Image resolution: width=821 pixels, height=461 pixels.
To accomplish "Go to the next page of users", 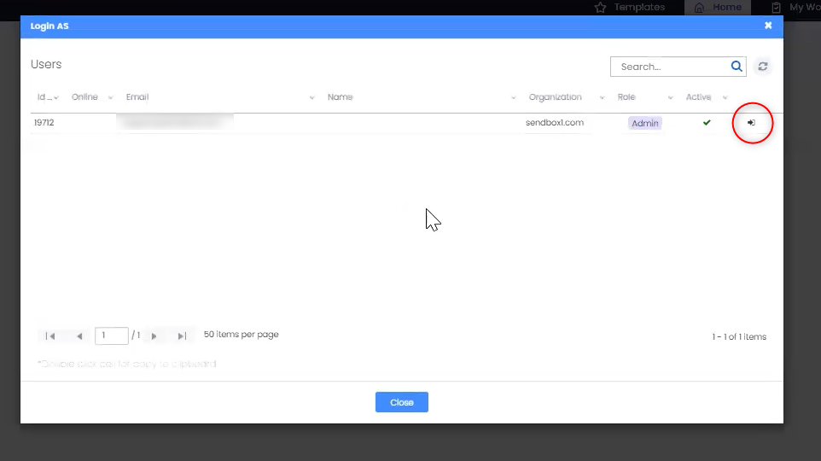I will coord(154,336).
